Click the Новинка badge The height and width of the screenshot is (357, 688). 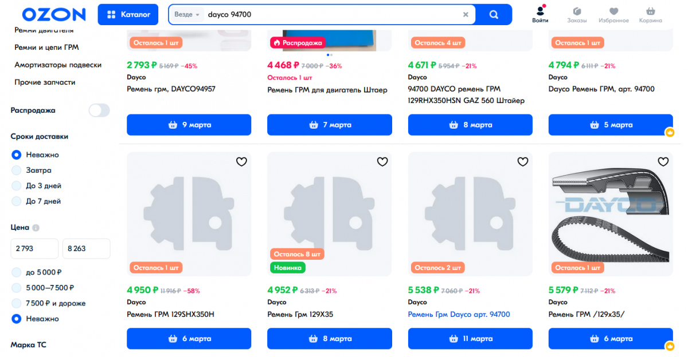[288, 267]
